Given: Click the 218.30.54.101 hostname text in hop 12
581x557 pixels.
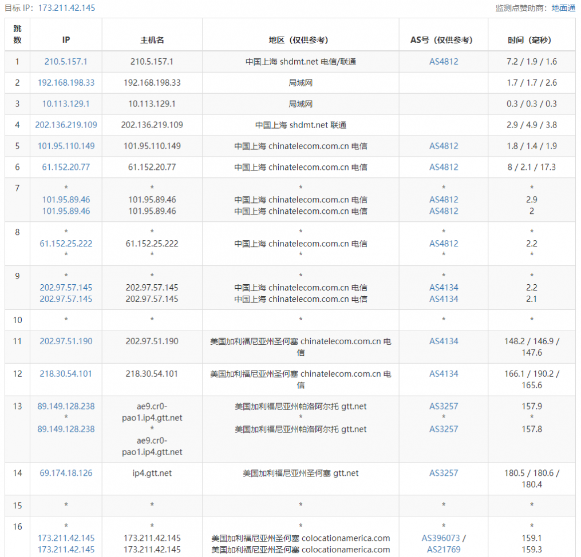Looking at the screenshot, I should pyautogui.click(x=152, y=374).
